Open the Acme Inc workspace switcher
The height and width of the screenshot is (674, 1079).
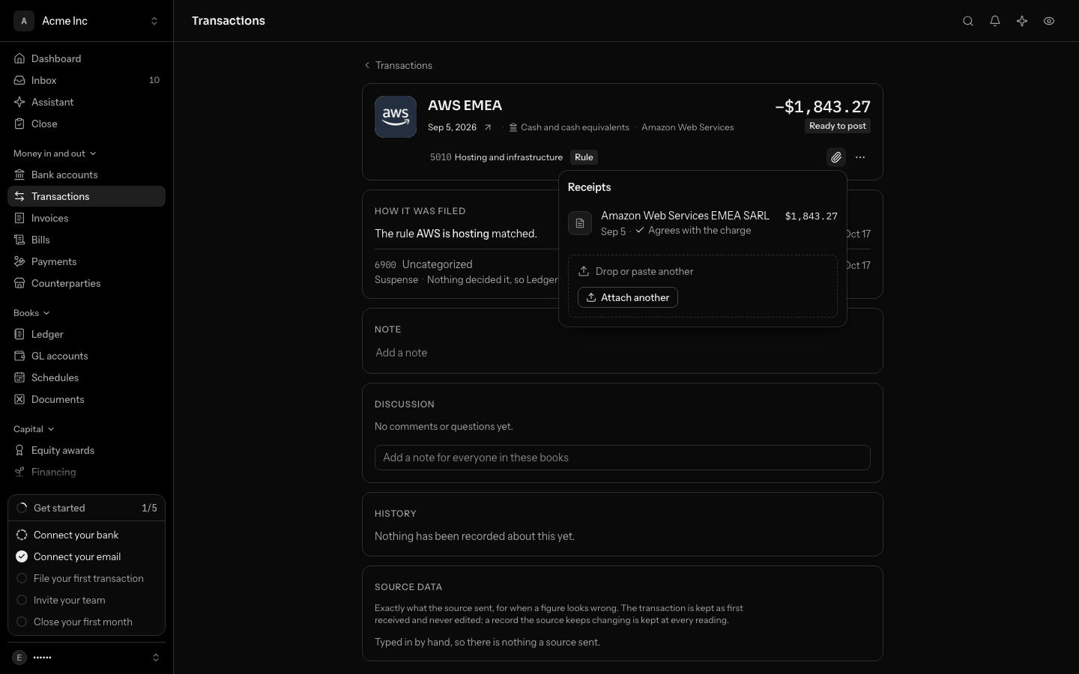(x=87, y=21)
